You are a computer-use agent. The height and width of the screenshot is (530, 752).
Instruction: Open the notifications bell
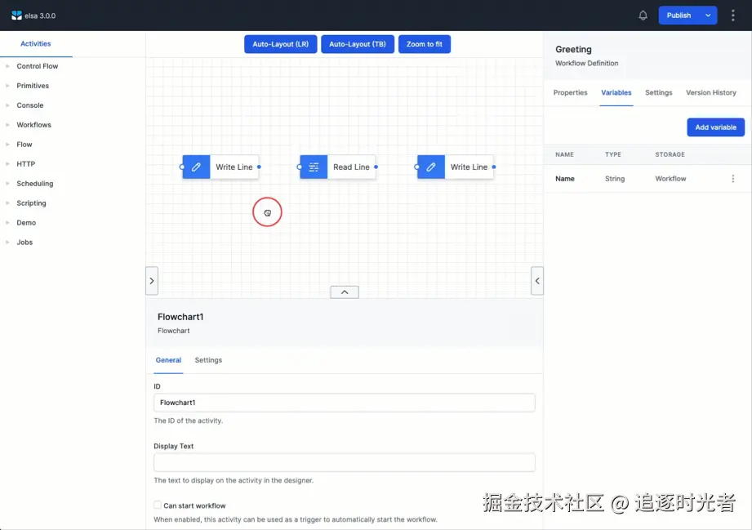click(643, 16)
